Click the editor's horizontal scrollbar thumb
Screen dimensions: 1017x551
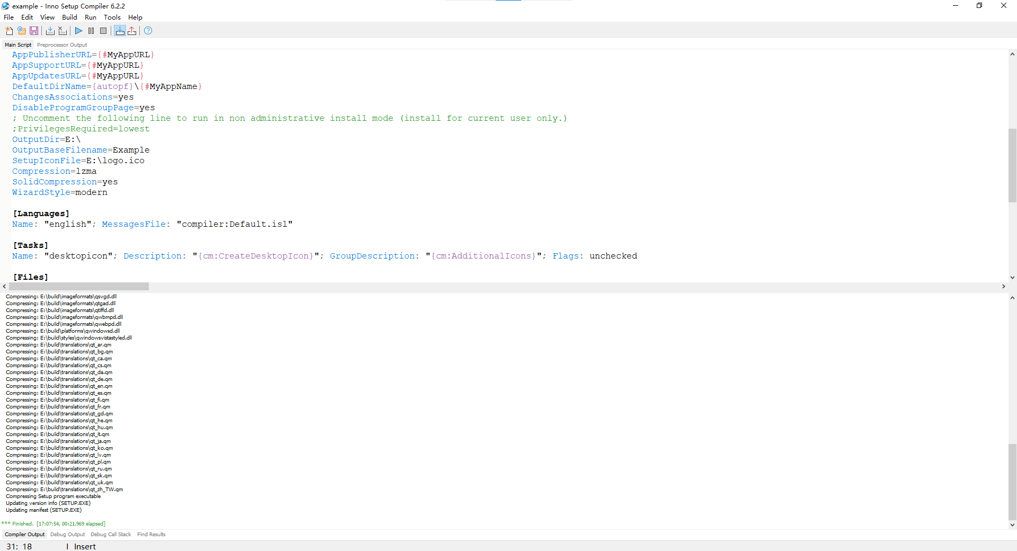pyautogui.click(x=79, y=287)
